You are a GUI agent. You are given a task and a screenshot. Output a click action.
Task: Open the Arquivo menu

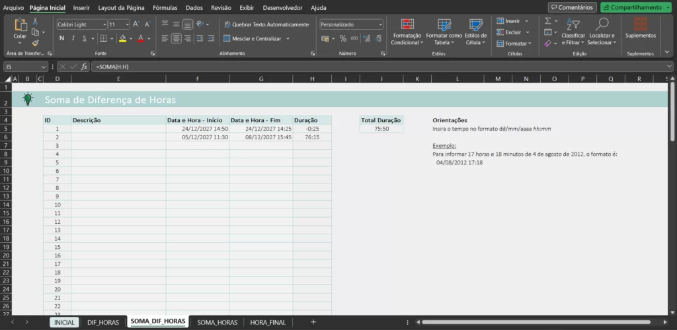pyautogui.click(x=14, y=8)
